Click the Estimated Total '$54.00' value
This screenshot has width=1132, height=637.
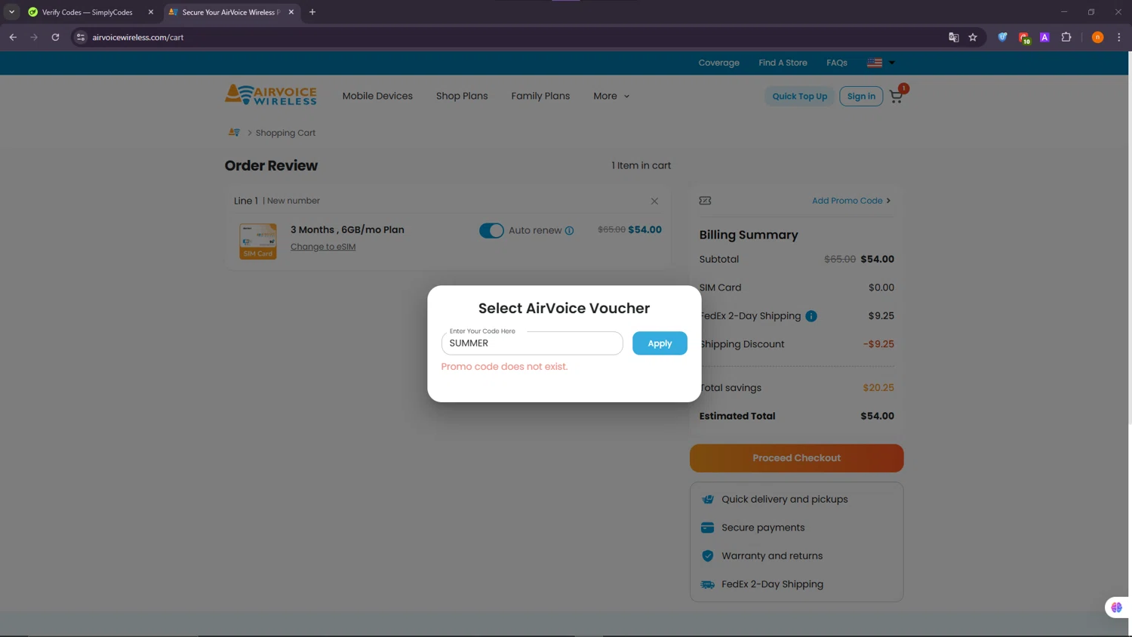877,416
